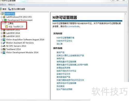Click the TestStand 2014 checkmark icon
The height and width of the screenshot is (101, 129).
point(4,49)
